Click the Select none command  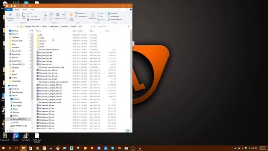click(113, 16)
